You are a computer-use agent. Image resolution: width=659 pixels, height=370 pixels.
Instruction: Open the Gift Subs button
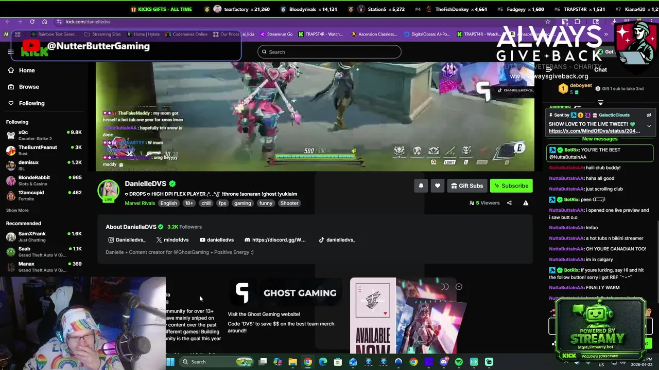[467, 186]
